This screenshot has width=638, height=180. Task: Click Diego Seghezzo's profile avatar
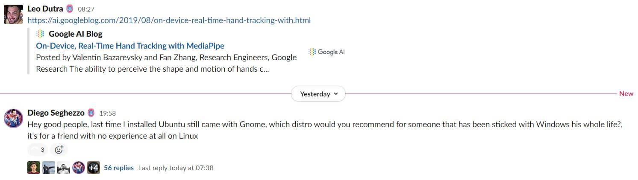(x=13, y=118)
